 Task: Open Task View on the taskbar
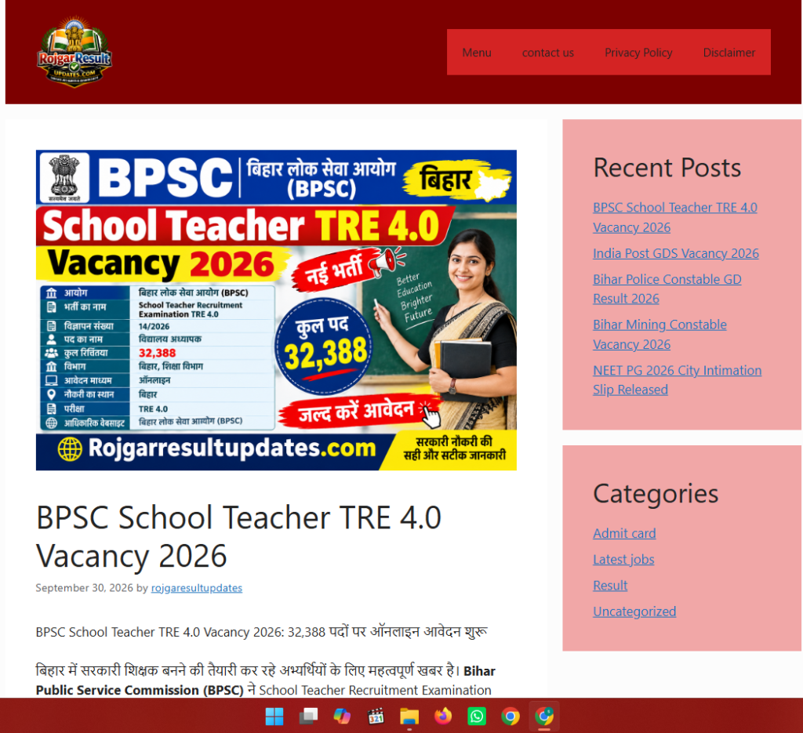click(308, 716)
